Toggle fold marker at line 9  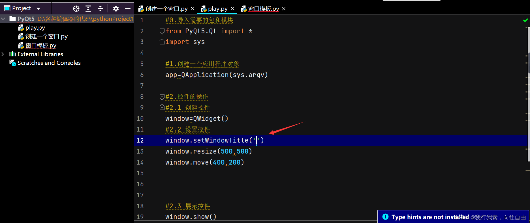pyautogui.click(x=162, y=108)
